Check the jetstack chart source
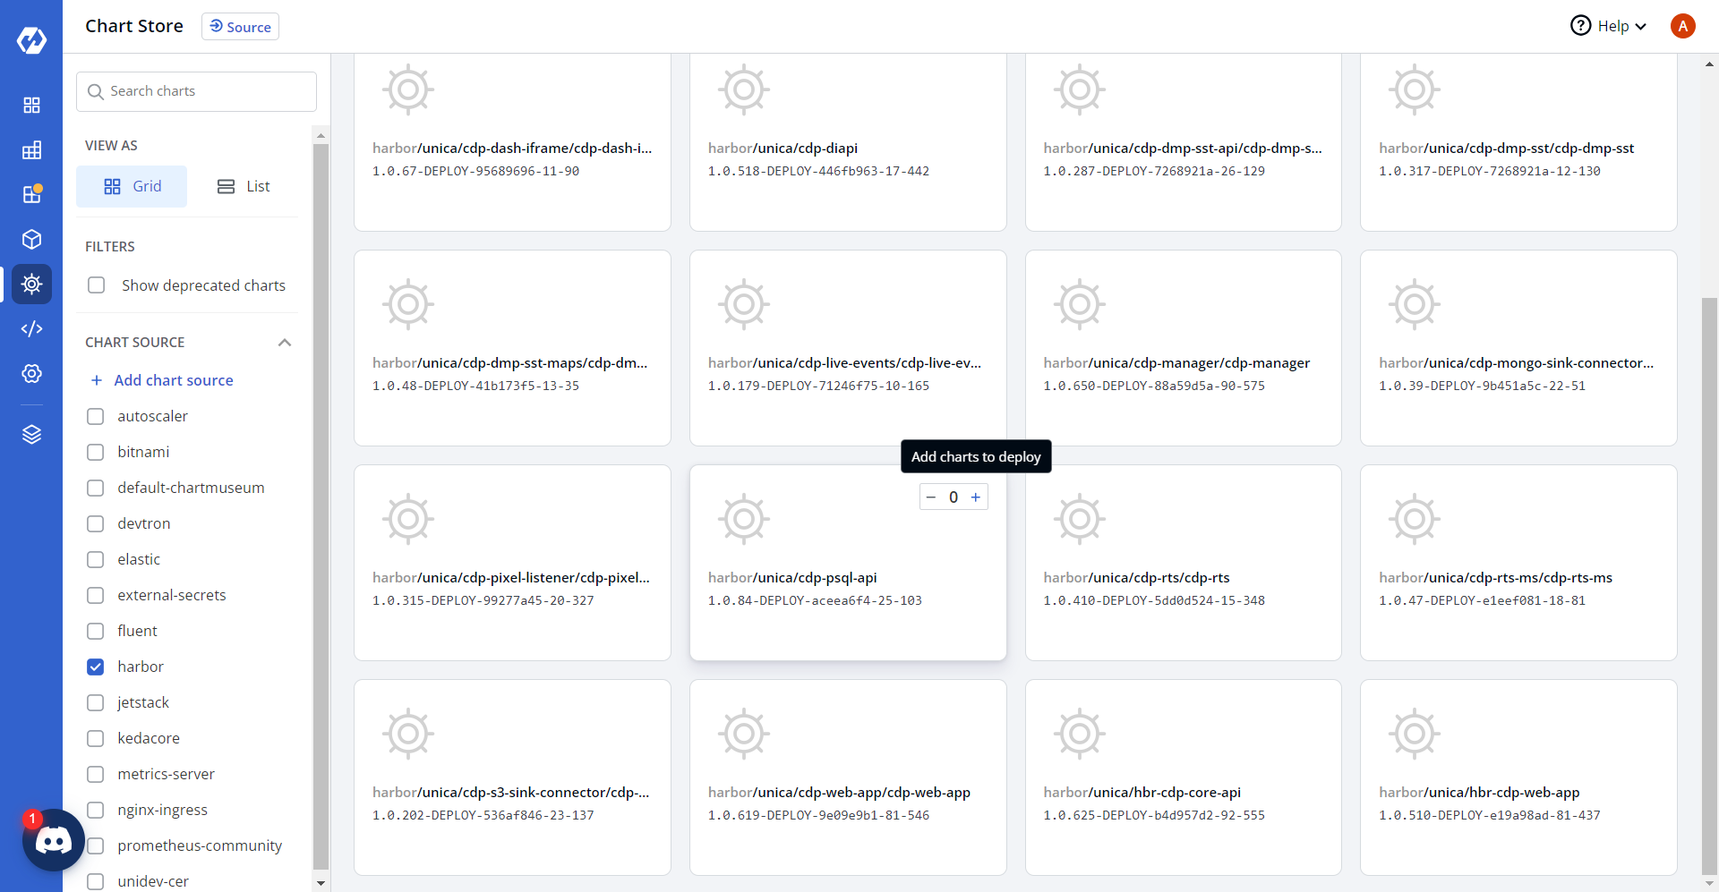1719x892 pixels. click(96, 703)
